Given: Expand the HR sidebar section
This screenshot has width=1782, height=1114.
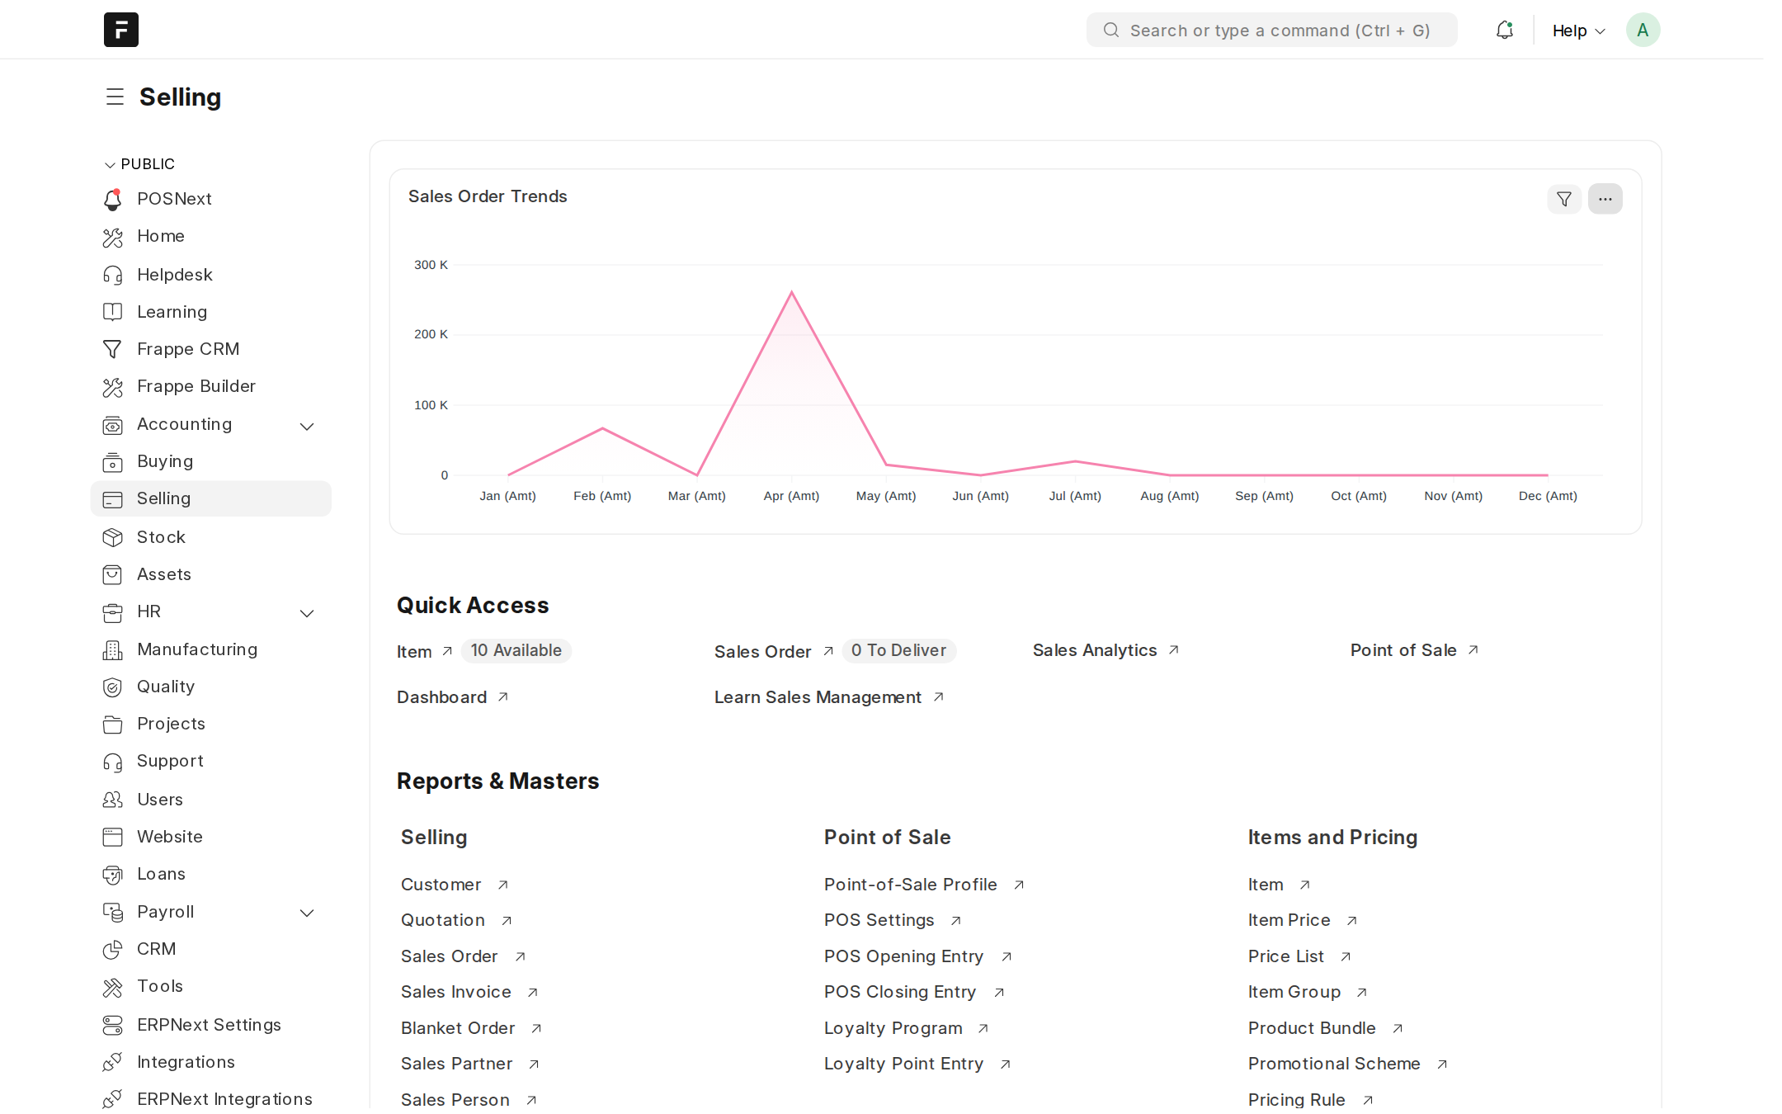Looking at the screenshot, I should pyautogui.click(x=307, y=613).
